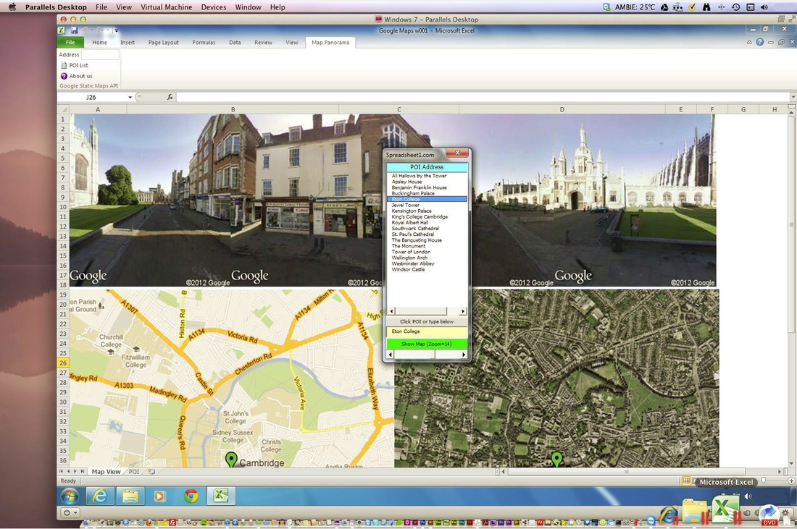Click the POI list horizontal scrollbar right arrow
This screenshot has width=797, height=529.
tap(462, 311)
